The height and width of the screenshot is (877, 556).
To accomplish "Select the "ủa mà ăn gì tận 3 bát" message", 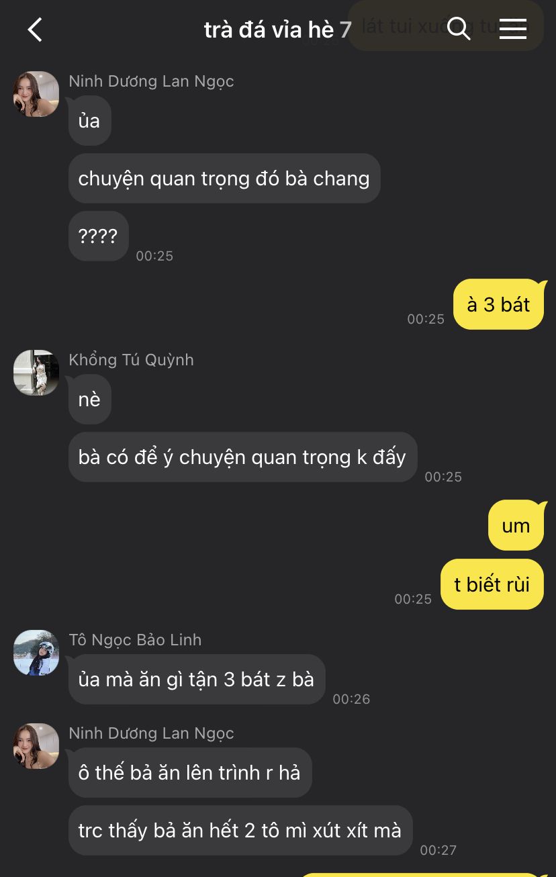I will pyautogui.click(x=197, y=680).
